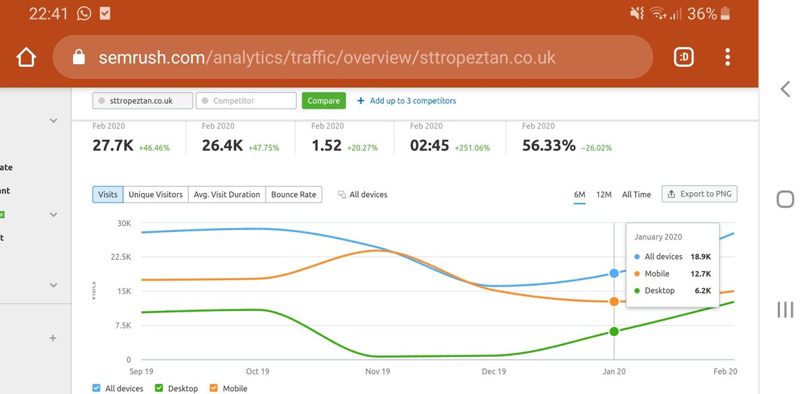811x394 pixels.
Task: Click the January 2020 tooltip title
Action: click(x=658, y=237)
